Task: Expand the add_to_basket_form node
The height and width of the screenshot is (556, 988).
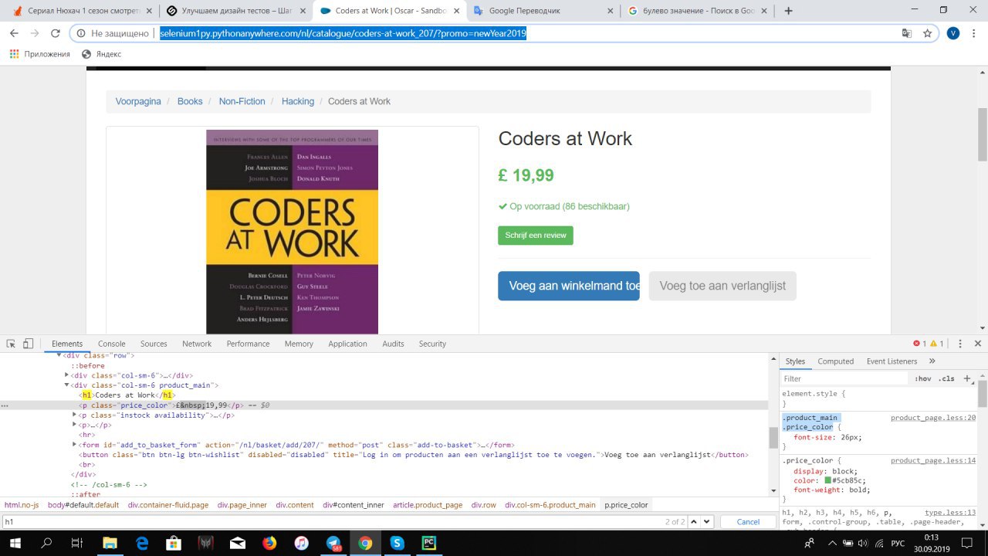Action: [74, 445]
